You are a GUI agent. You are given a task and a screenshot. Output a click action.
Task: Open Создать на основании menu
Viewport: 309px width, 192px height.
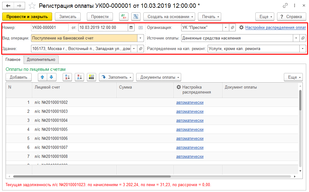pos(169,16)
